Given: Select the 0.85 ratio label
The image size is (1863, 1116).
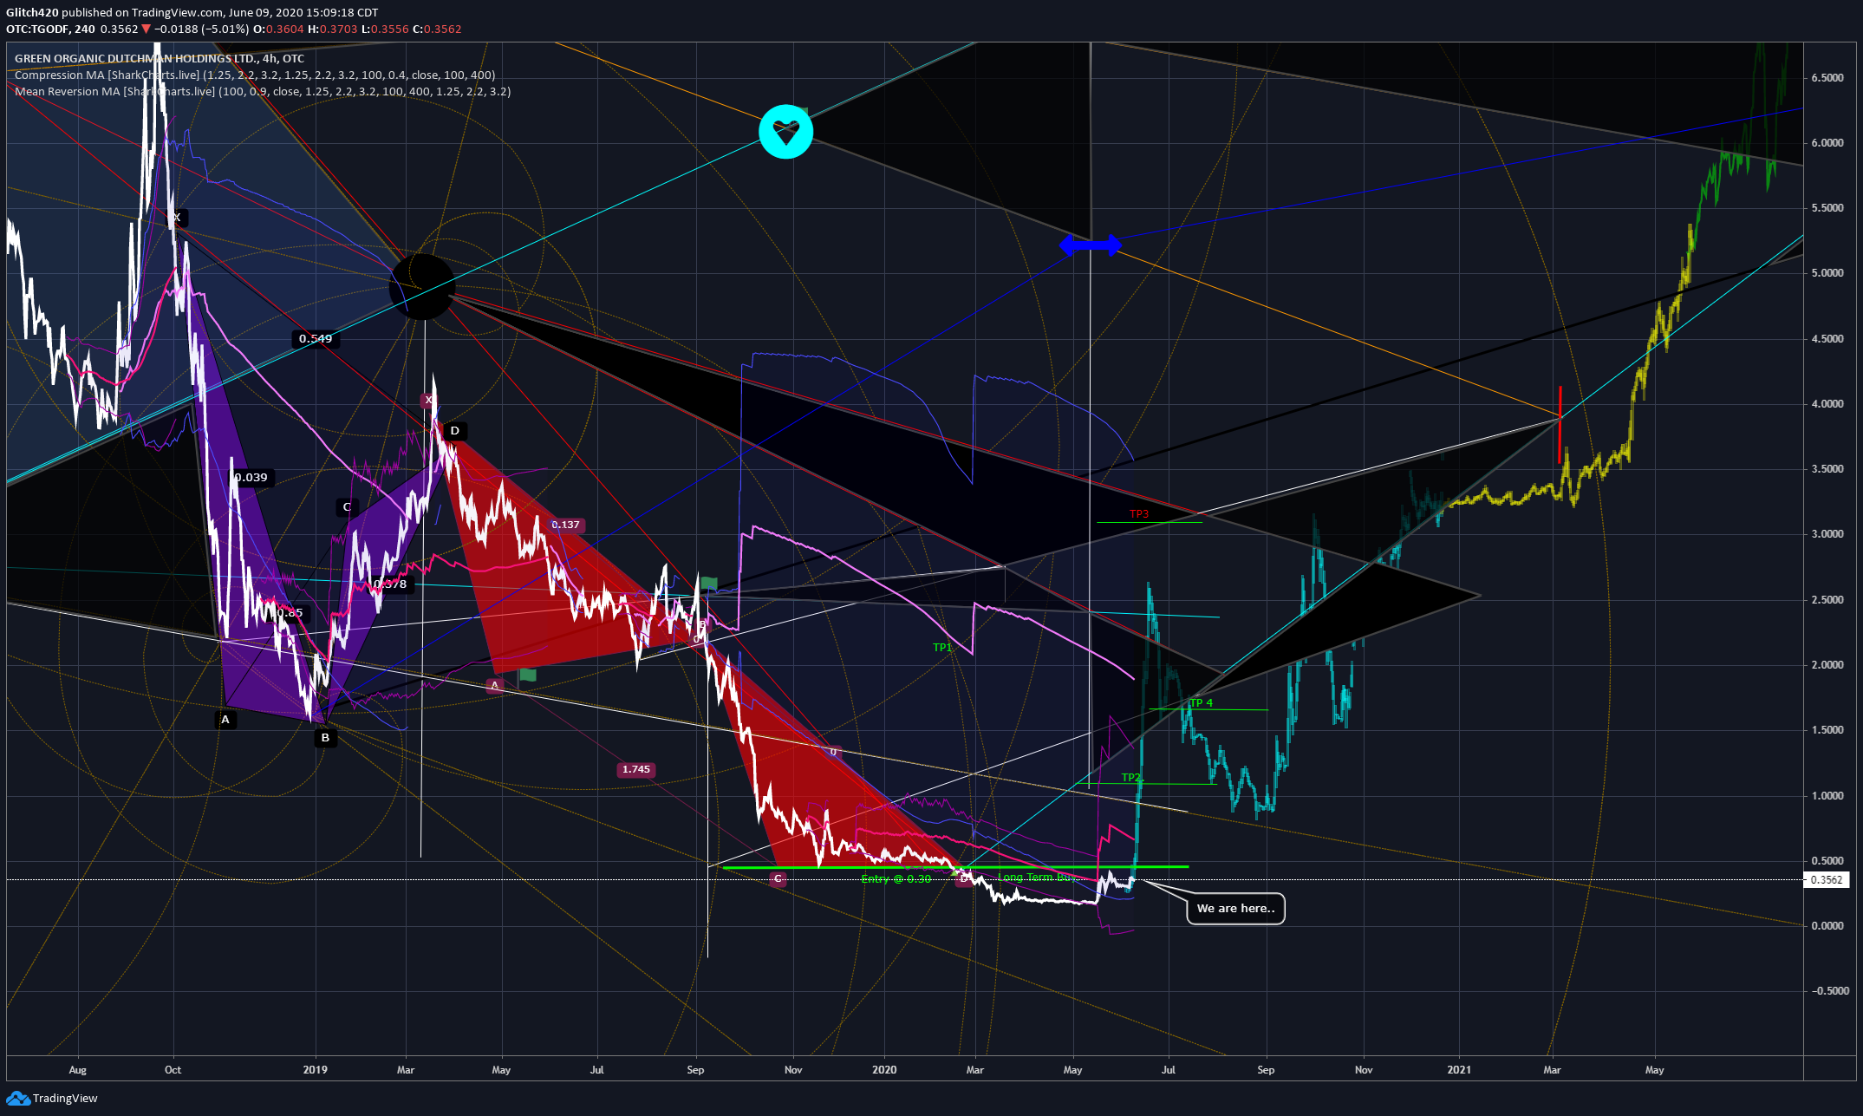Looking at the screenshot, I should (x=290, y=613).
